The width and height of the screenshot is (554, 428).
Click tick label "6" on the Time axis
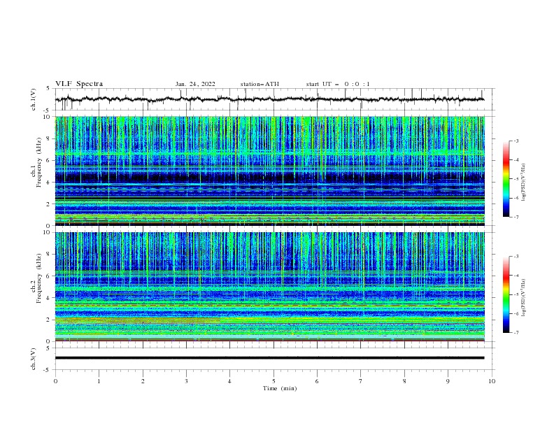pyautogui.click(x=318, y=381)
